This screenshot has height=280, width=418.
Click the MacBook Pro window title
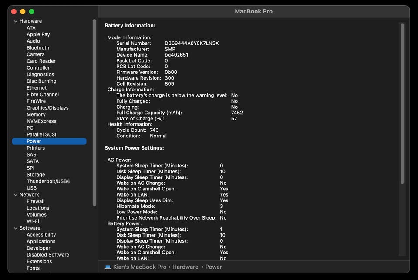[x=253, y=11]
